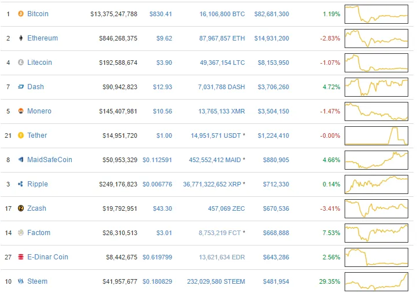The width and height of the screenshot is (417, 293).
Task: Click Factom supply 8,753,219 FCT
Action: point(220,233)
